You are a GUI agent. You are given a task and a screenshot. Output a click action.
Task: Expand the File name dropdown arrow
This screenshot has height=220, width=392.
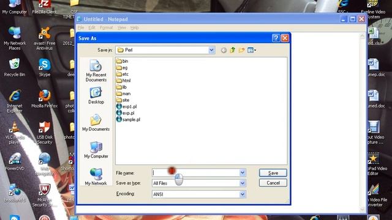coord(243,172)
